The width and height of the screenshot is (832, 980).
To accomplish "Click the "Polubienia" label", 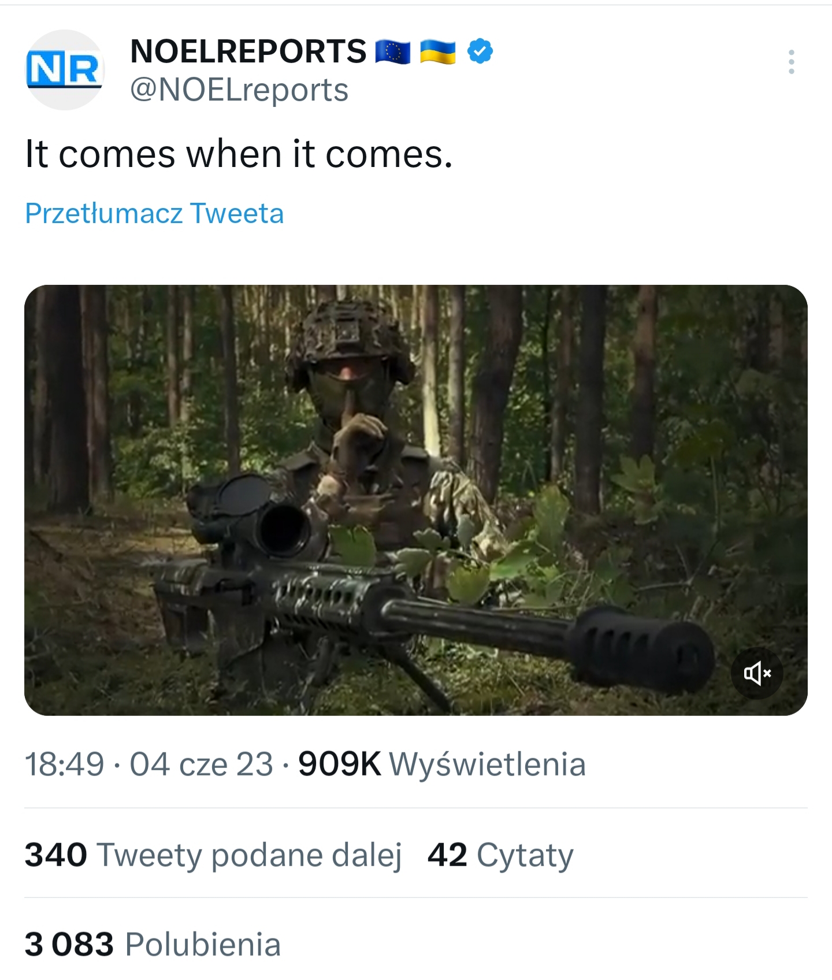I will click(x=203, y=944).
